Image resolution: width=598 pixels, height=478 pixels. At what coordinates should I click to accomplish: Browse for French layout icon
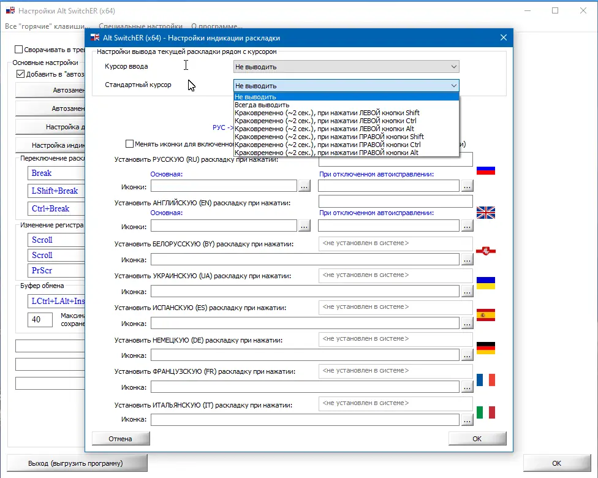[x=467, y=387]
